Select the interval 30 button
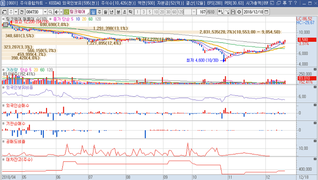Screen dimensions: 318x180 (168, 12)
